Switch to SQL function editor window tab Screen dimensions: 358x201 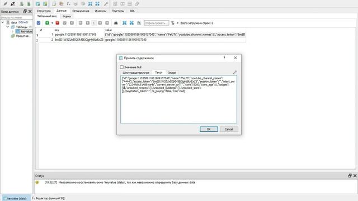[x=49, y=198]
